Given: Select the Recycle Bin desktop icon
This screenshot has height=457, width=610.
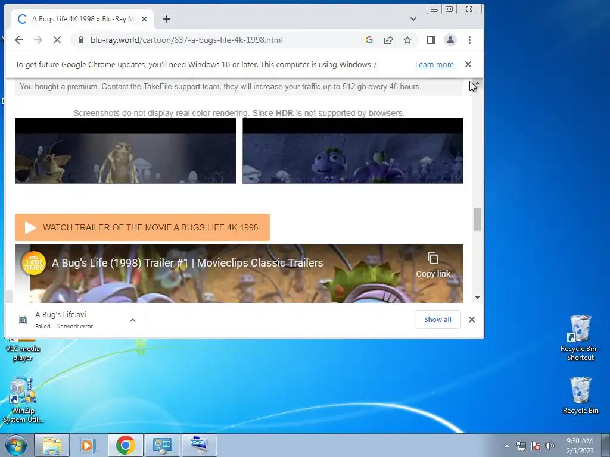Looking at the screenshot, I should pyautogui.click(x=580, y=396).
